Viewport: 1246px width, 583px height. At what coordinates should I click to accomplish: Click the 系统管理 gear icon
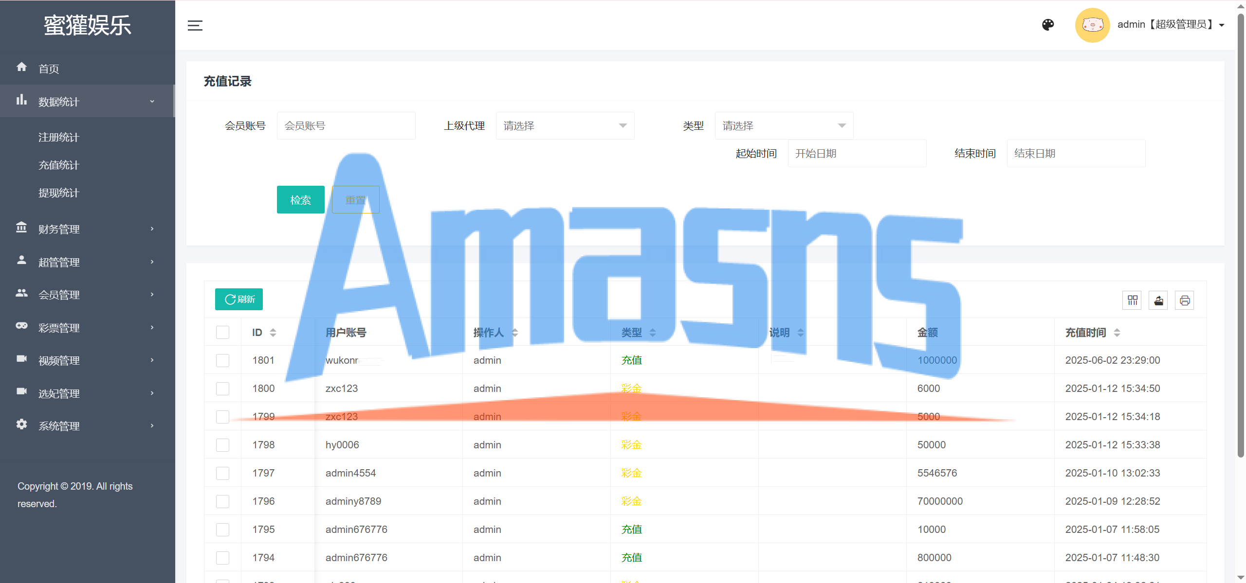tap(21, 424)
